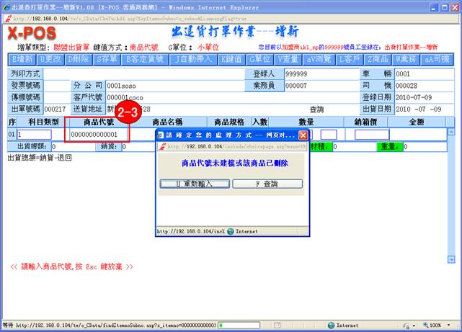The width and height of the screenshot is (462, 332).
Task: Click the V查量 toolbar button
Action: (x=288, y=58)
